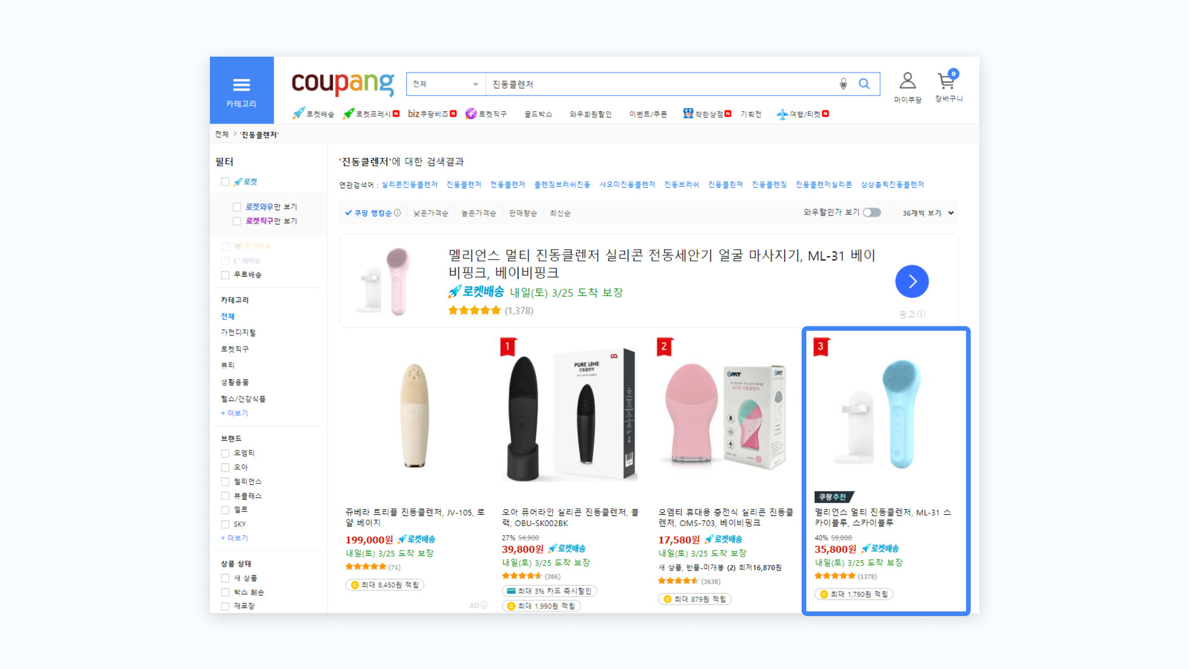Image resolution: width=1189 pixels, height=669 pixels.
Task: Click related search 클렌징브러쉬진동
Action: click(562, 185)
